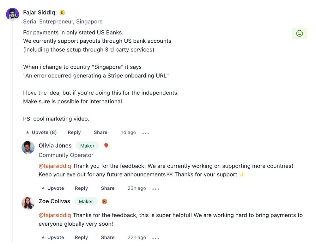Share Olivia Jones's reply
The height and width of the screenshot is (251, 316).
tap(108, 188)
